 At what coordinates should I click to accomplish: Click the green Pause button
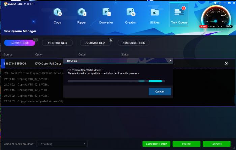(186, 144)
